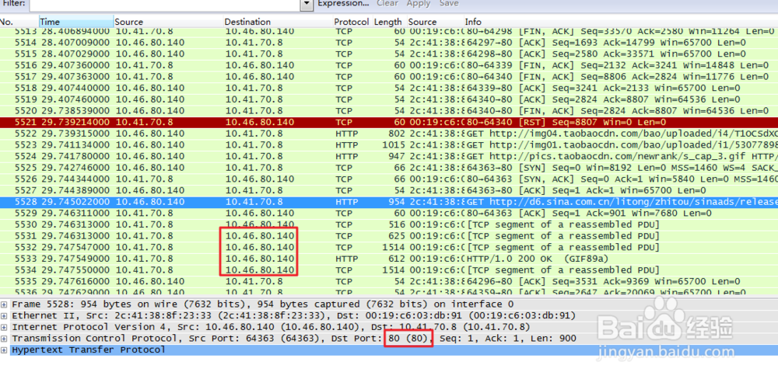
Task: Select the Hypertext Transfer Protocol row
Action: 389,349
